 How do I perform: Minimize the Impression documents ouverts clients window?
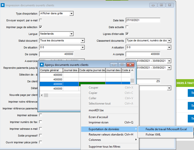(x=153, y=5)
